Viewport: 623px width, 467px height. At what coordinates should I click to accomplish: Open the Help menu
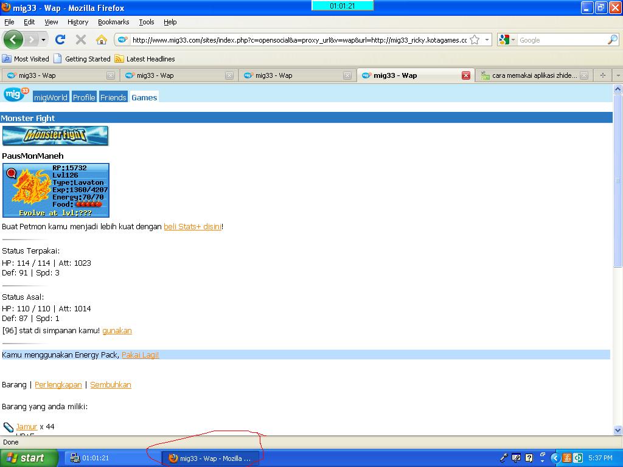pos(170,22)
